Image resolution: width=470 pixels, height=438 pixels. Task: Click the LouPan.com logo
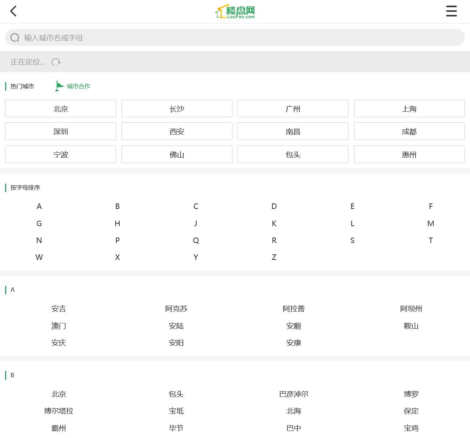coord(235,12)
